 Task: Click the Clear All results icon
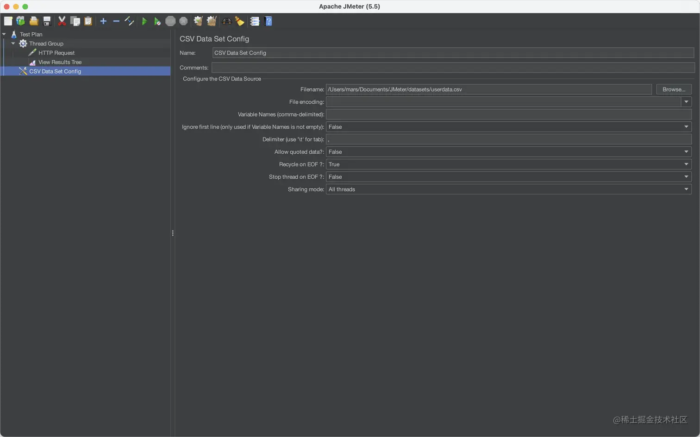212,21
